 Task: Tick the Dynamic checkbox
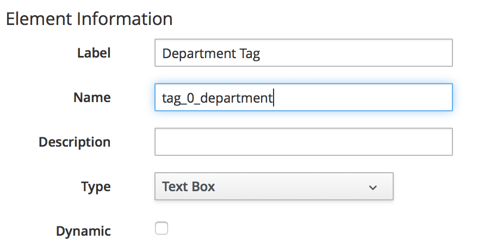click(162, 229)
